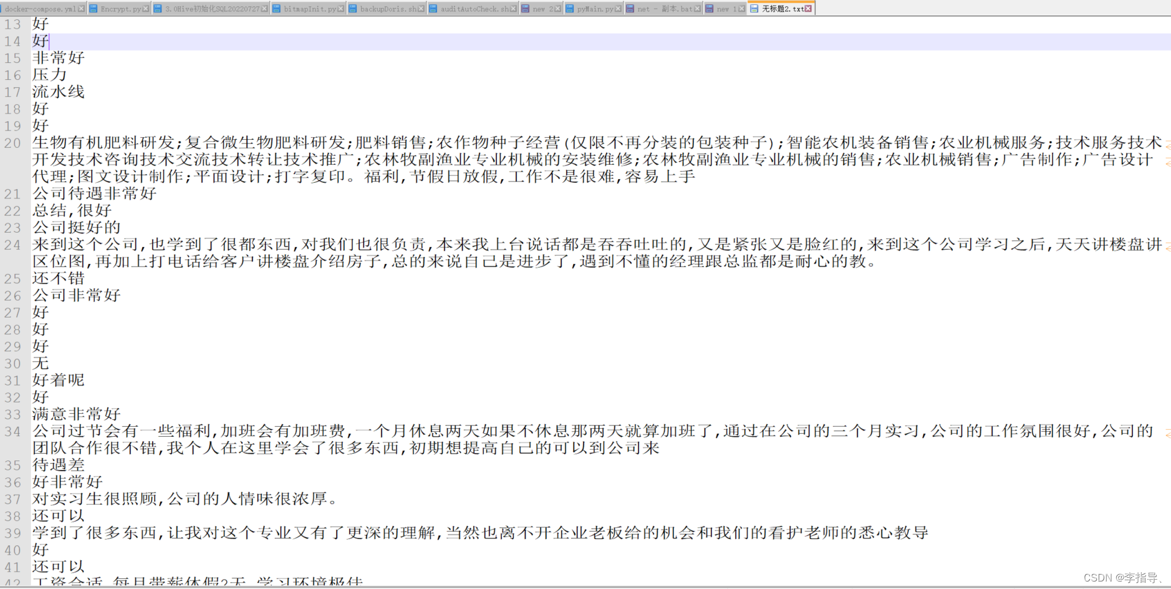Click the text 总结,很好 on line 22

[x=72, y=210]
